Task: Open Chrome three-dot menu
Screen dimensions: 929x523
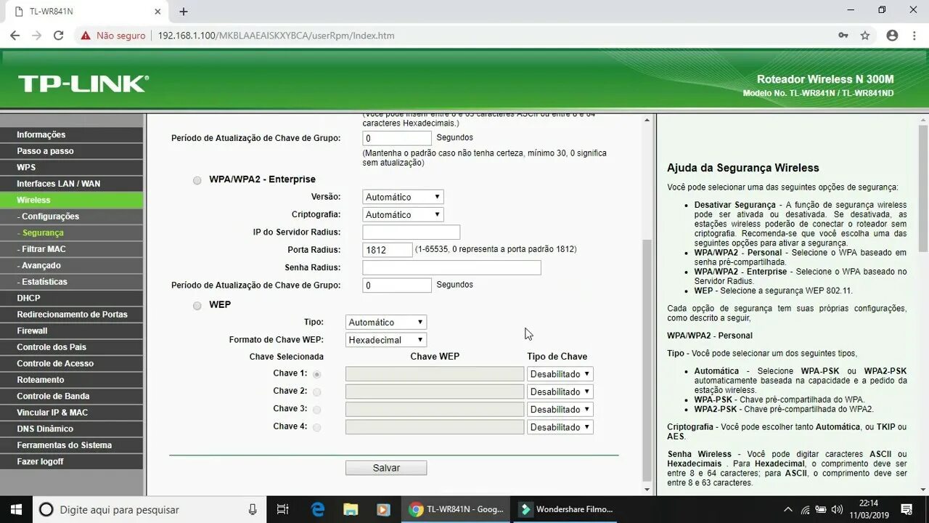Action: coord(914,35)
